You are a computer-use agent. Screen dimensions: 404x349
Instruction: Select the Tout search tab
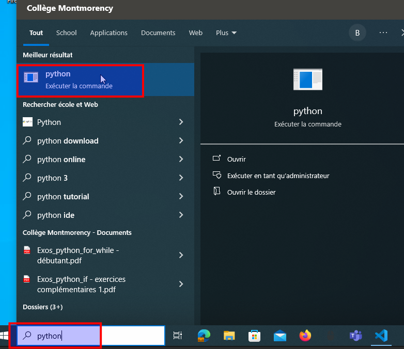click(x=36, y=33)
